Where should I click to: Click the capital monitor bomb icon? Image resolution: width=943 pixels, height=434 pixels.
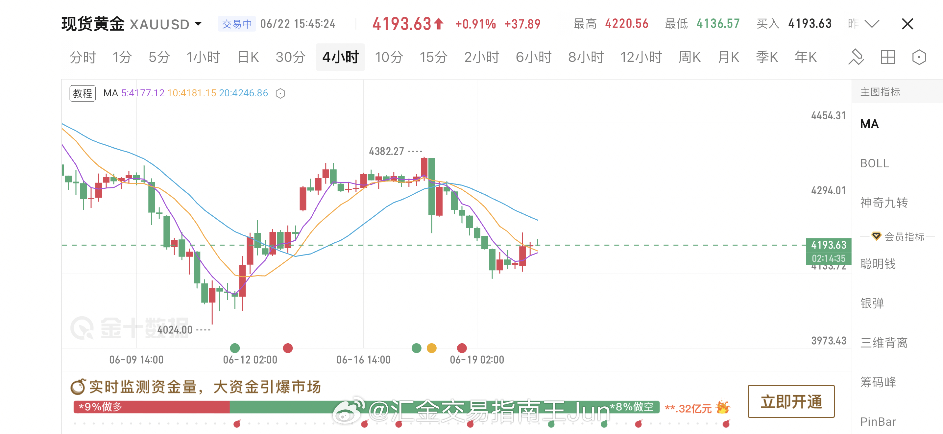78,386
